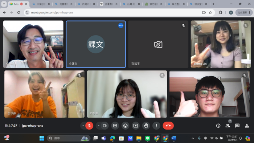Show the participants list with badge 7
Viewport: 254px width, 143px height.
228,126
